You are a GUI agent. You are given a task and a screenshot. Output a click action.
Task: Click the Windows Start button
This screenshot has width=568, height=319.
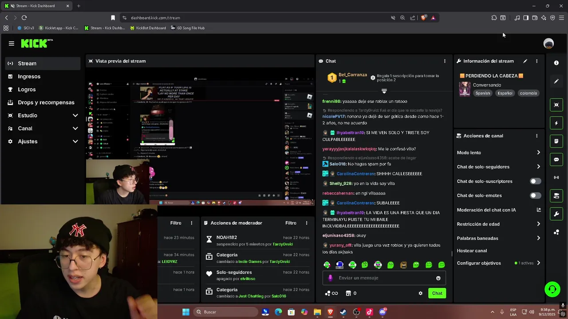coord(186,312)
